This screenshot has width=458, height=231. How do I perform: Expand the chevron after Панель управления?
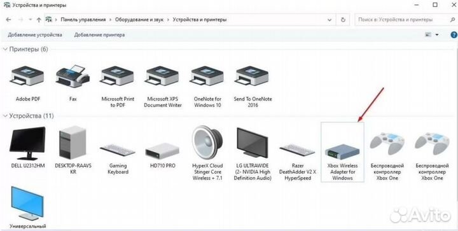tap(111, 20)
